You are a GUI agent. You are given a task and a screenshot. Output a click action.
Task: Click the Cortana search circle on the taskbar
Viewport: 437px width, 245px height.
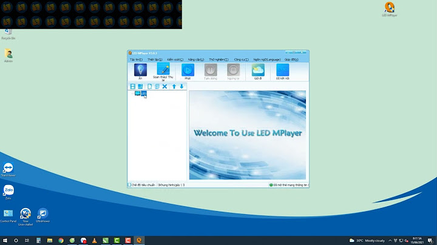[x=16, y=240]
